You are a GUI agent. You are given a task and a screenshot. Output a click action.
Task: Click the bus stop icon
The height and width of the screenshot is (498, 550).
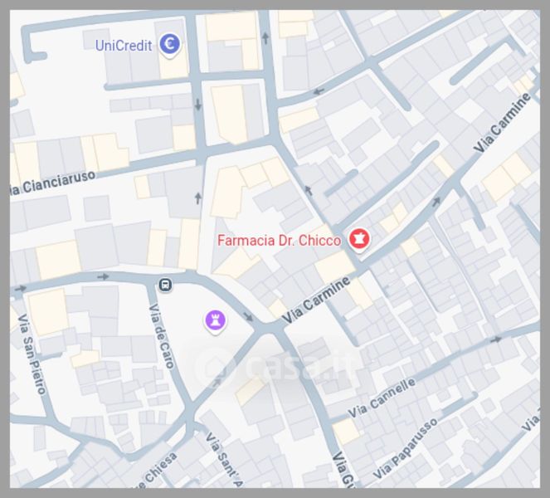[x=165, y=285]
